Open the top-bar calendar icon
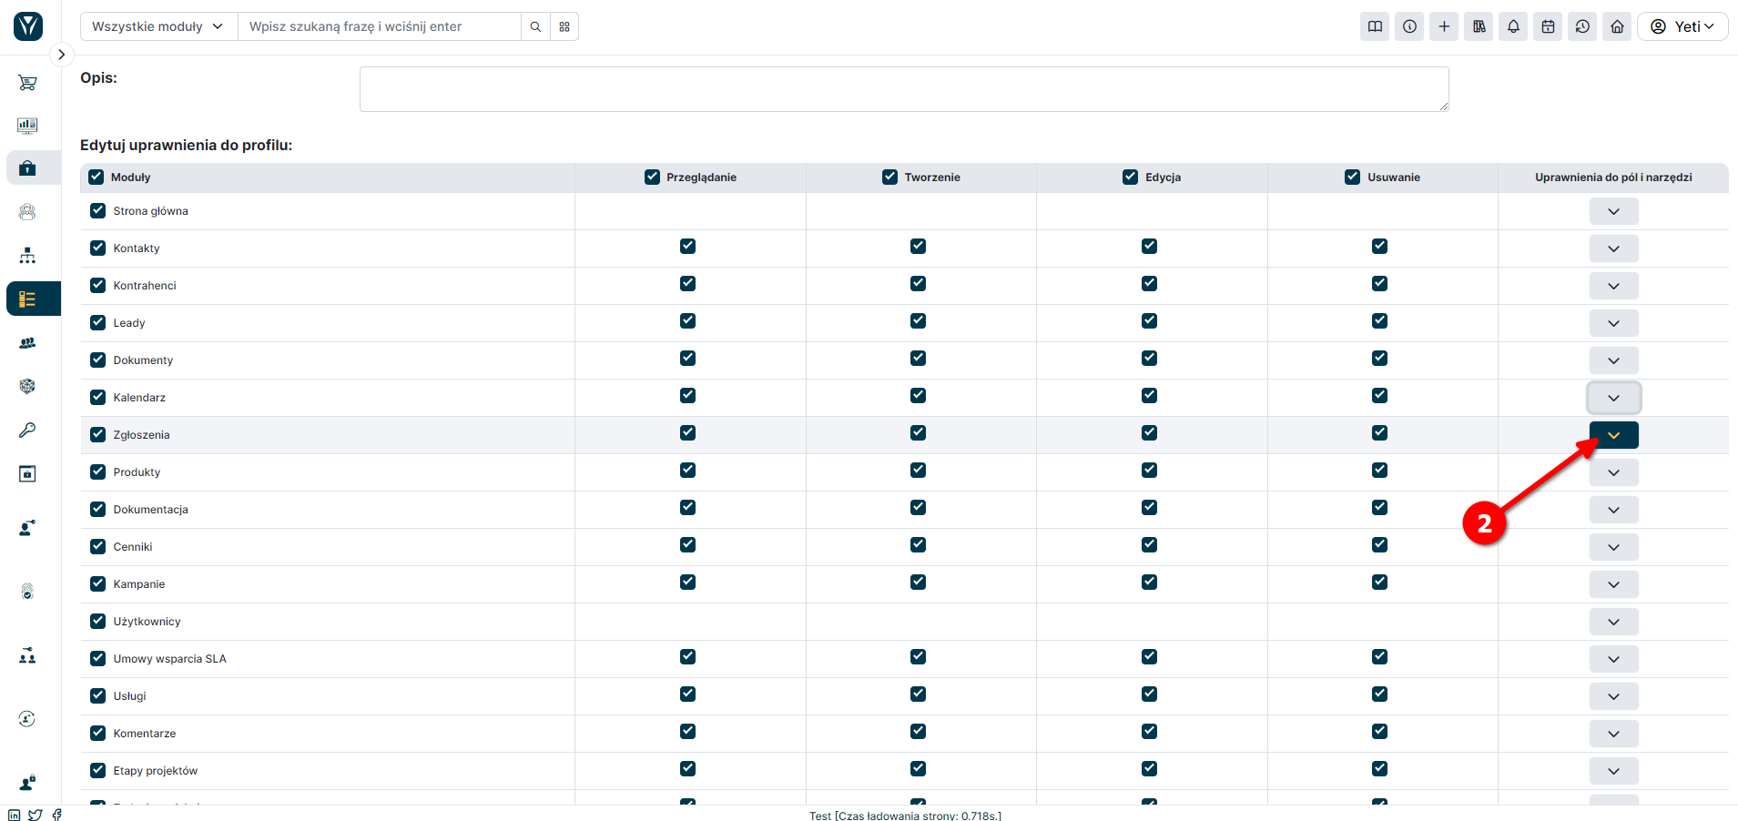The height and width of the screenshot is (821, 1738). 1548,26
